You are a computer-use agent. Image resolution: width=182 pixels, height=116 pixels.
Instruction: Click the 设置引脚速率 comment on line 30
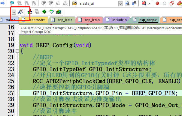[55, 111]
